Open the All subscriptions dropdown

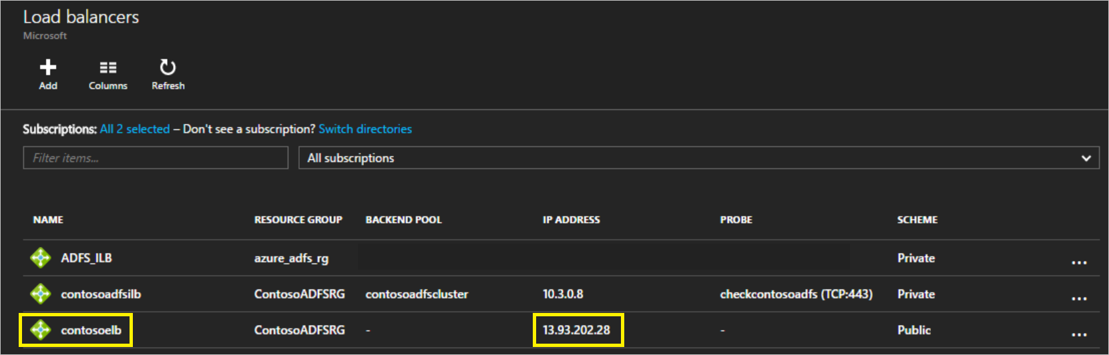coord(698,158)
